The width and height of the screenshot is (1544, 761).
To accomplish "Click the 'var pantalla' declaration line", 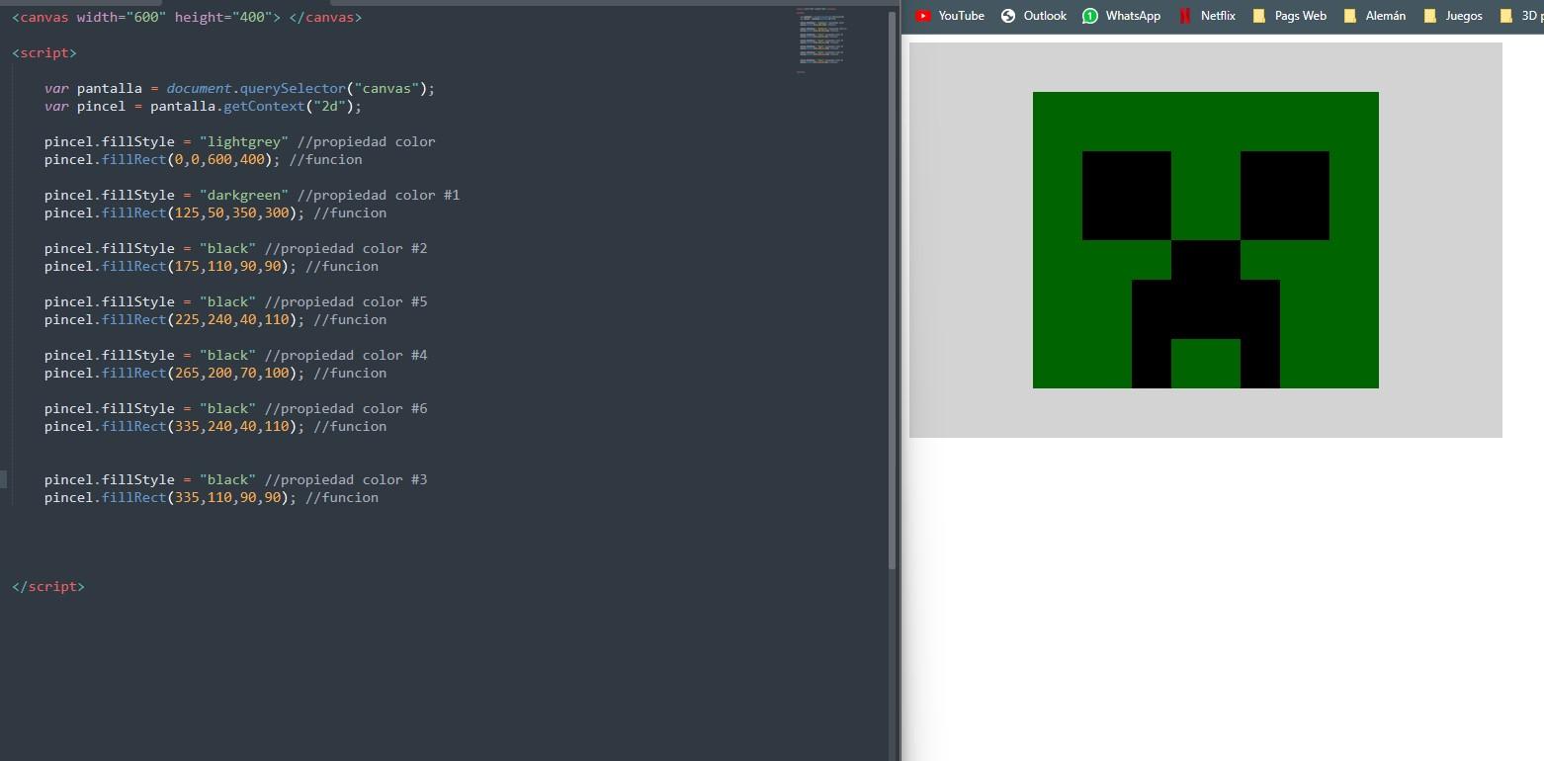I will click(239, 88).
